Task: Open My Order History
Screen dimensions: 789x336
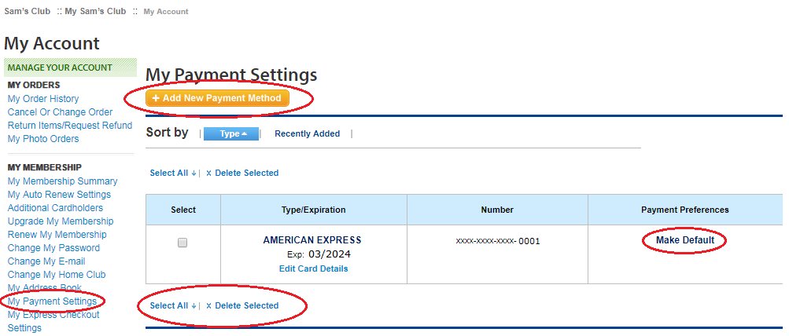Action: [x=43, y=99]
